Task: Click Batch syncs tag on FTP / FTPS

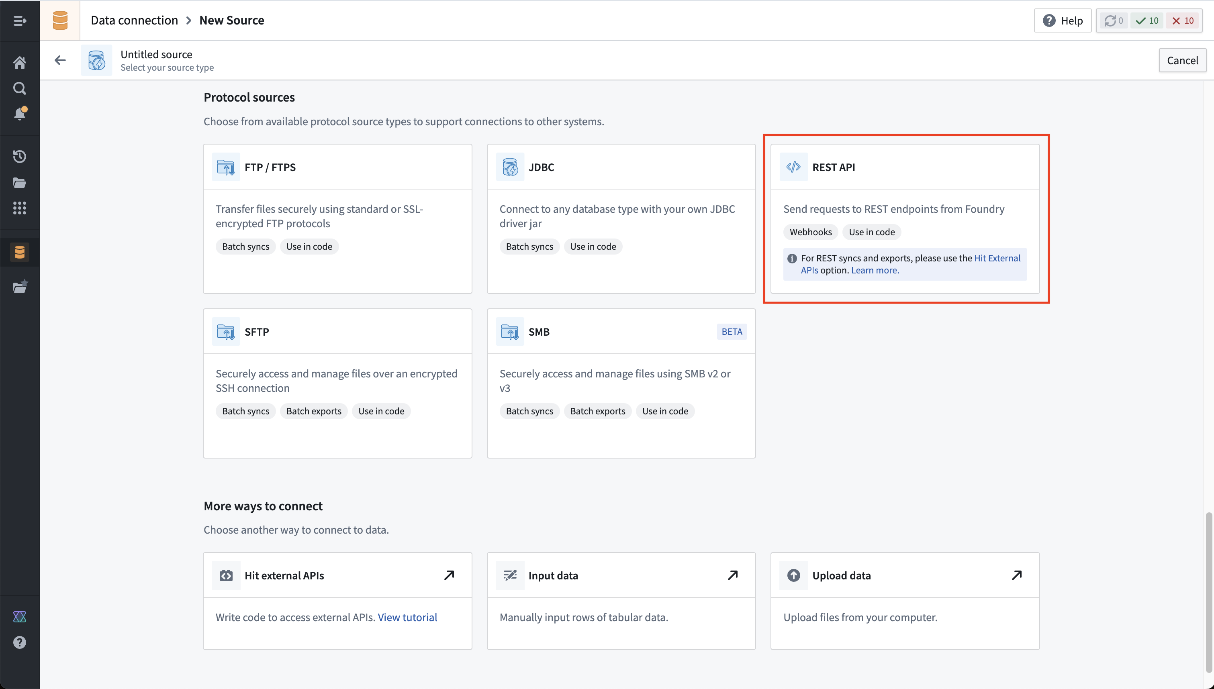Action: 245,247
